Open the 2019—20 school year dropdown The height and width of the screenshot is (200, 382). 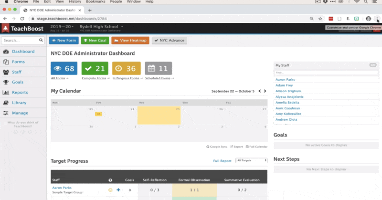[62, 27]
